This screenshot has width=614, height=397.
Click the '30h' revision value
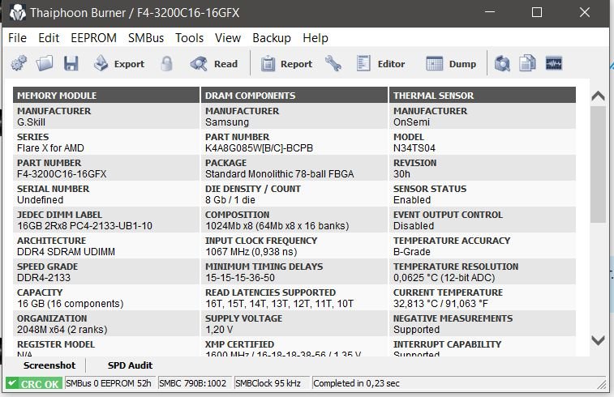point(401,173)
